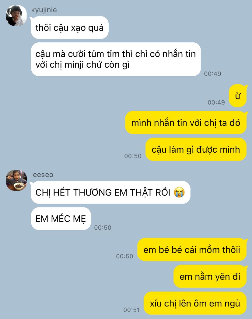This screenshot has width=252, height=319.
Task: Tap the leeseo sender name
Action: (42, 175)
